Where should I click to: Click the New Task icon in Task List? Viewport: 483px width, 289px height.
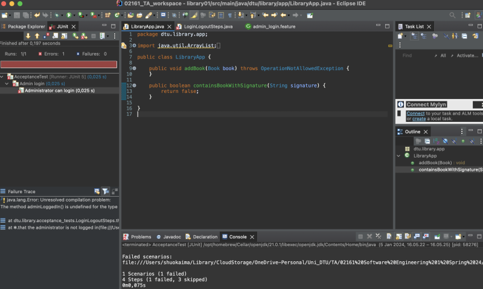[400, 36]
